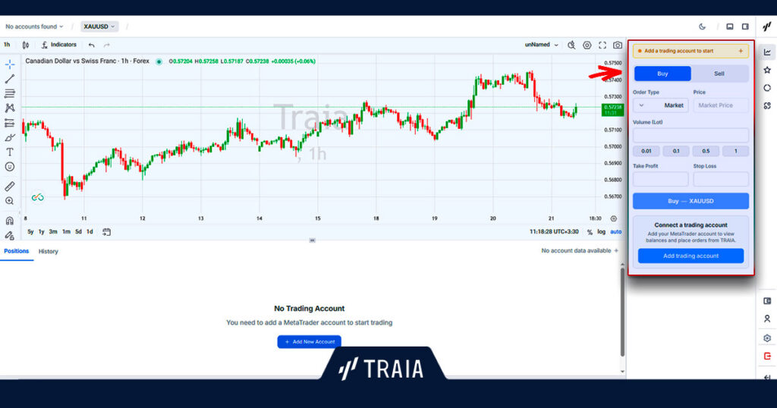The image size is (777, 408).
Task: Open the settings gear in right sidebar
Action: click(767, 337)
